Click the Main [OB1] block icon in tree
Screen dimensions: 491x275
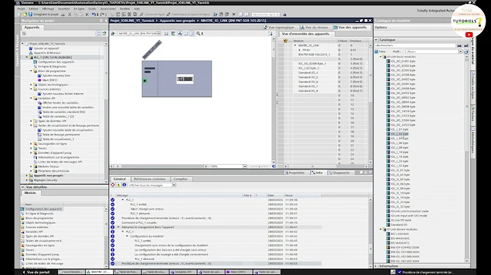[40, 80]
